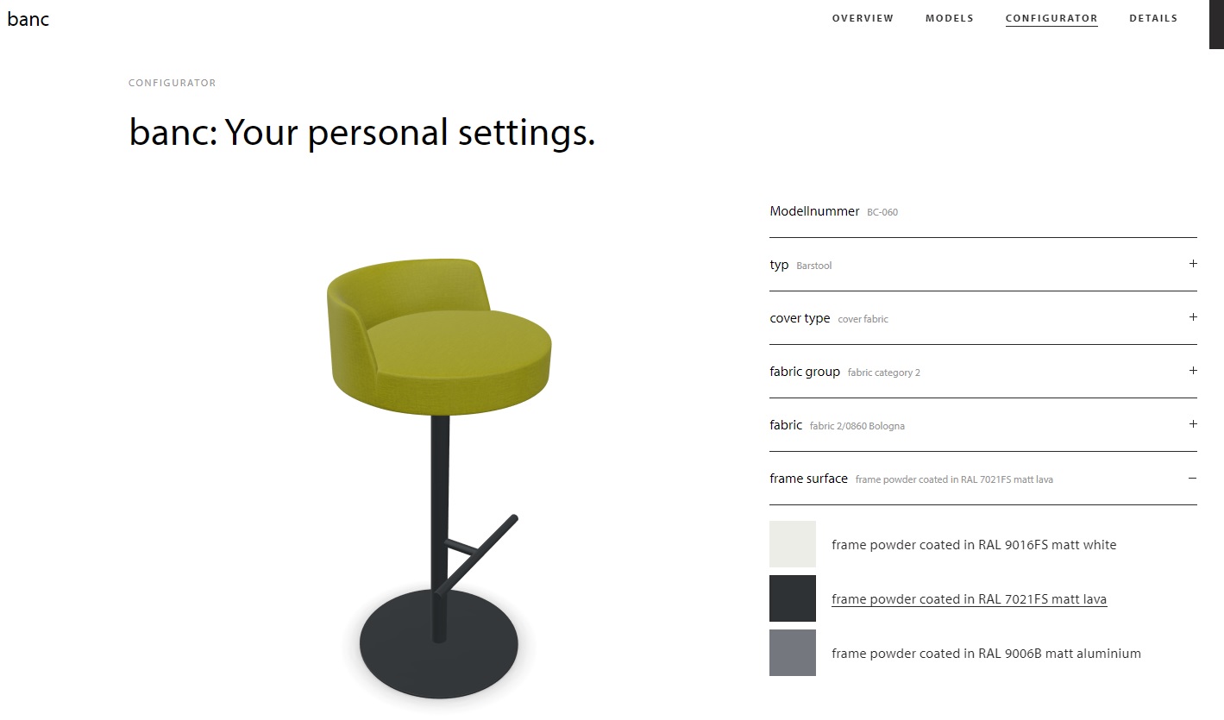1224x720 pixels.
Task: Expand the fabric group section
Action: pyautogui.click(x=805, y=372)
